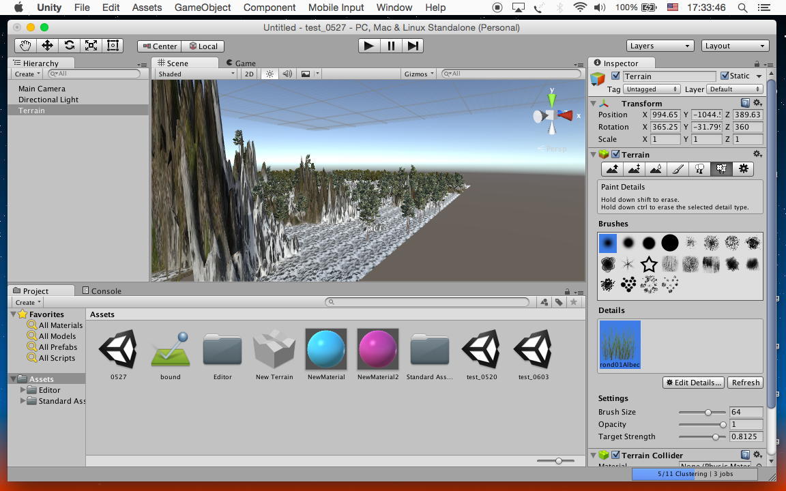
Task: Switch to the Console tab
Action: [x=102, y=291]
